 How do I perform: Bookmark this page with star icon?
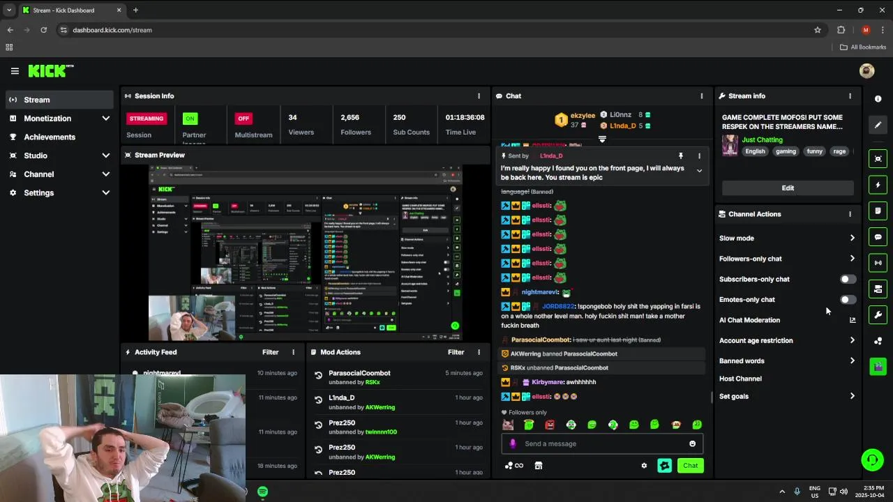click(x=818, y=30)
